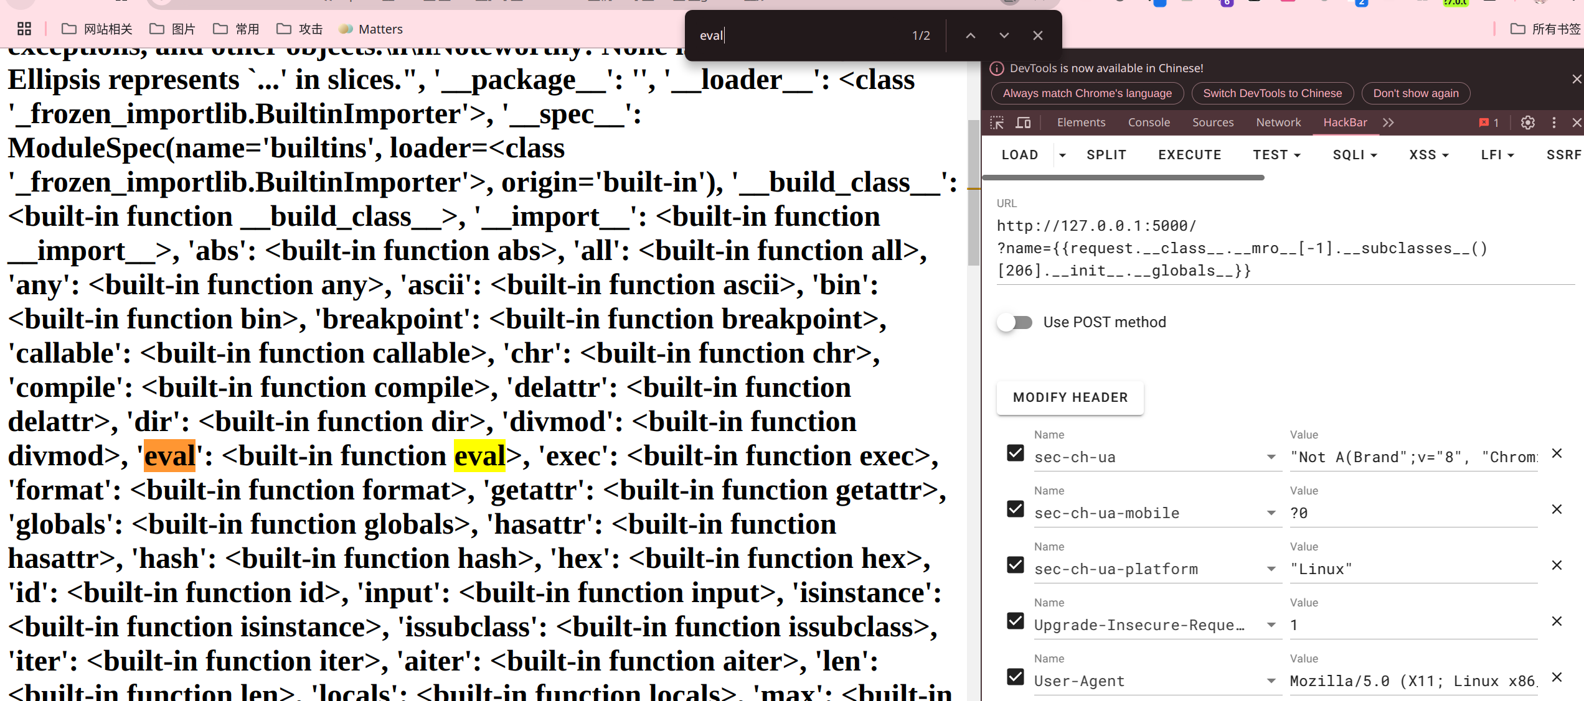The image size is (1584, 701).
Task: Open DevTools three-dot customize menu
Action: [1553, 123]
